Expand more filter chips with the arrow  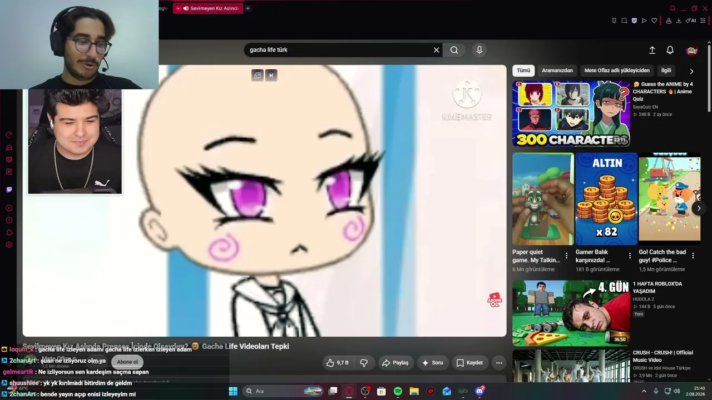click(x=691, y=71)
